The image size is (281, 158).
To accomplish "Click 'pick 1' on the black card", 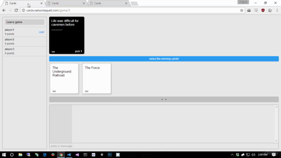I will click(78, 51).
